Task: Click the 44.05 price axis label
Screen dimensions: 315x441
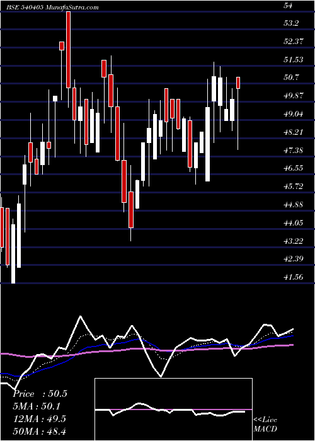Action: coord(294,222)
